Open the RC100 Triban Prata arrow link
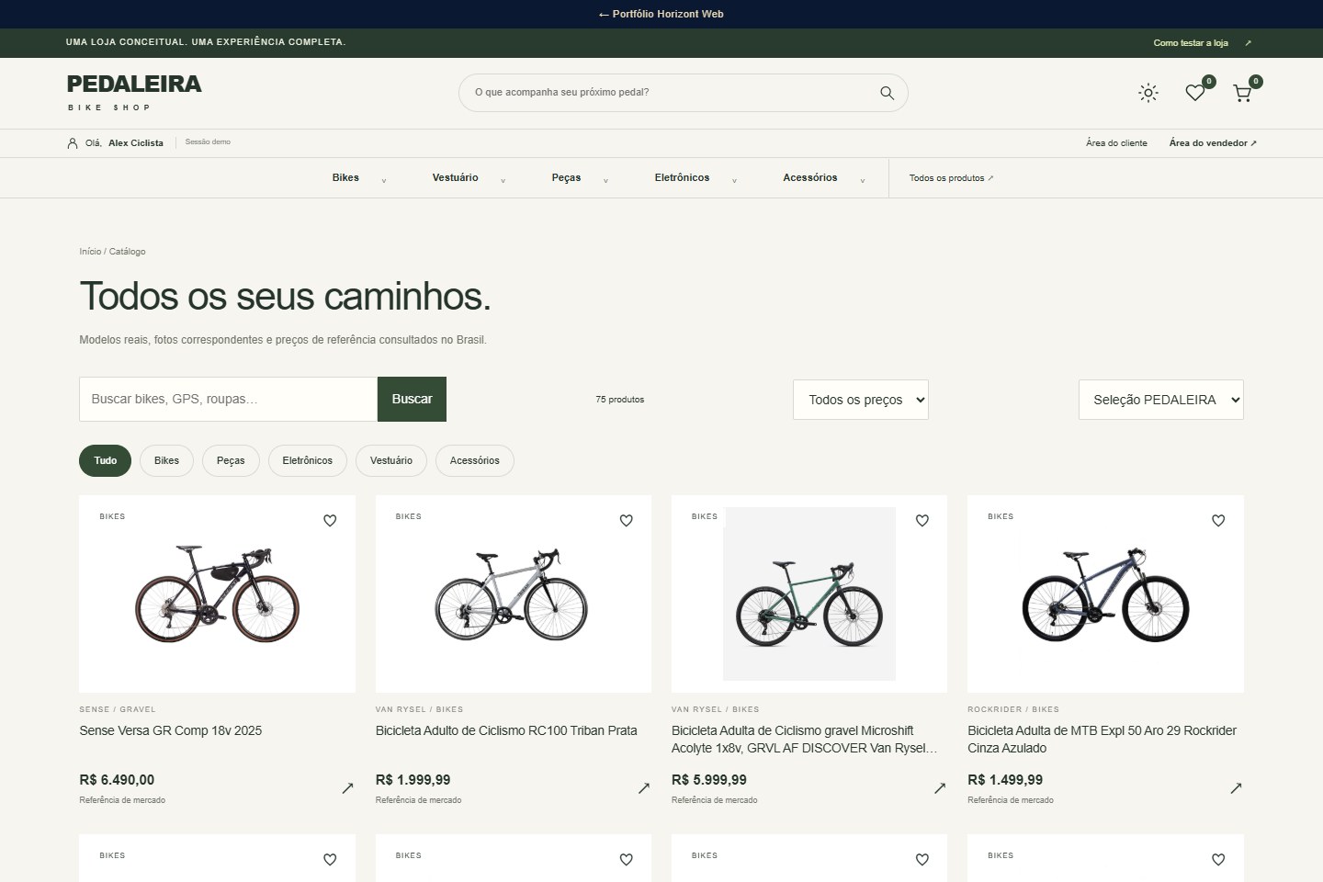Image resolution: width=1323 pixels, height=882 pixels. (644, 788)
